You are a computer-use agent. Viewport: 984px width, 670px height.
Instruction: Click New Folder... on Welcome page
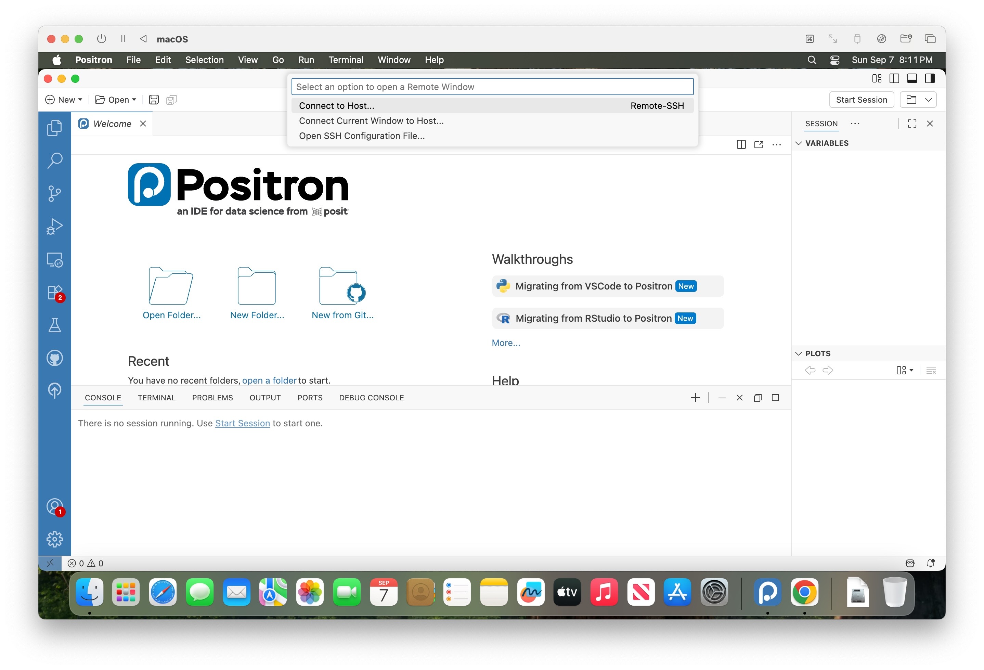click(x=257, y=293)
